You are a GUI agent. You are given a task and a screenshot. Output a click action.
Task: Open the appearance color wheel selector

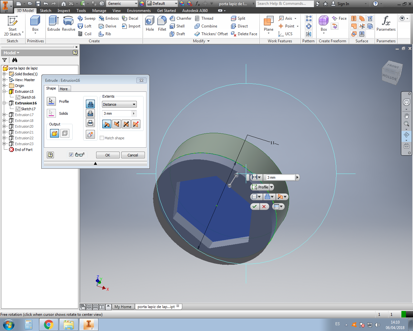(142, 4)
